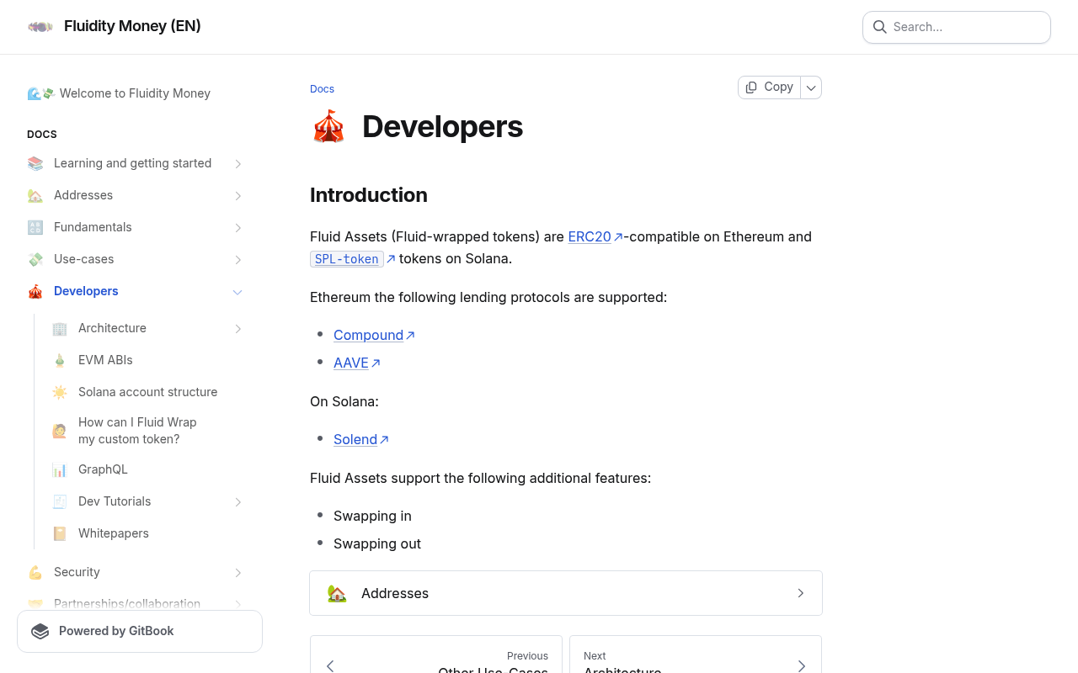Click the books icon beside Learning and getting started
Viewport: 1078px width, 673px height.
tap(35, 163)
